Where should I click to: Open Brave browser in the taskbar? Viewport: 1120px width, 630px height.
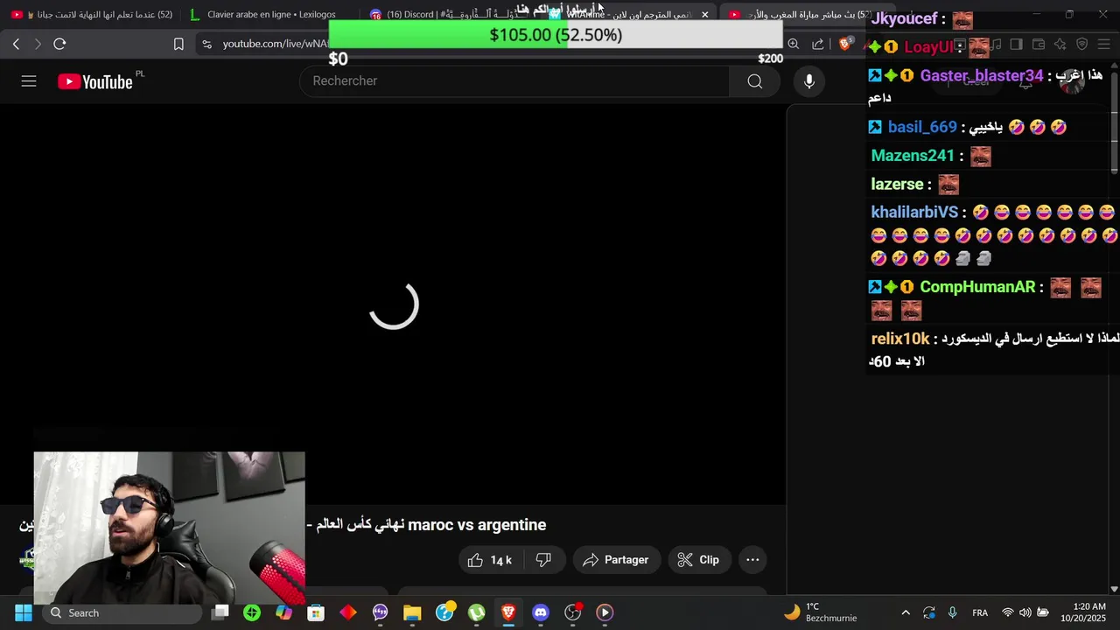[508, 612]
